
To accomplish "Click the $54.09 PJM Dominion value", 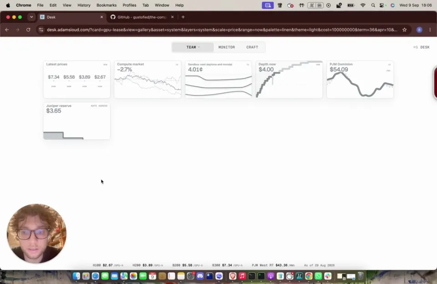I will tap(339, 70).
